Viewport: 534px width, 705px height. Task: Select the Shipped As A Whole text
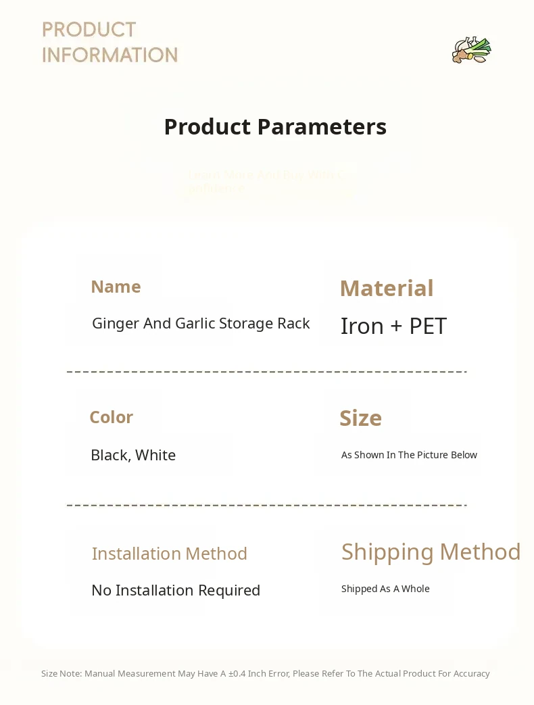click(385, 589)
